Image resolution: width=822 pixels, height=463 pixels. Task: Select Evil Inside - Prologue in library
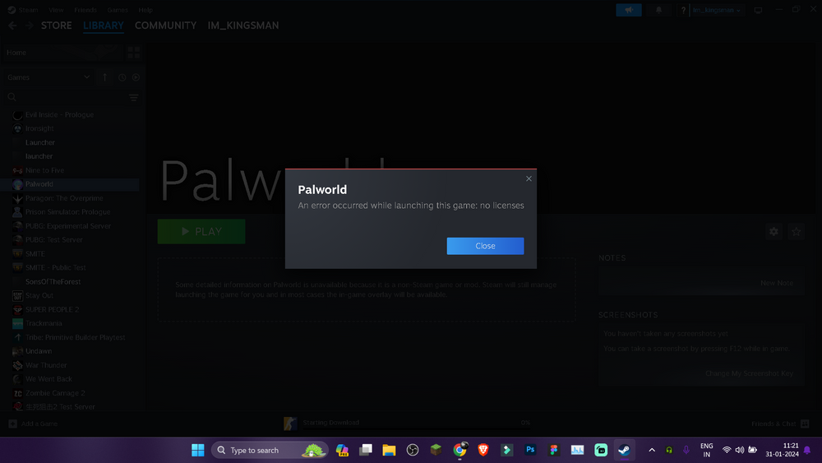coord(59,114)
